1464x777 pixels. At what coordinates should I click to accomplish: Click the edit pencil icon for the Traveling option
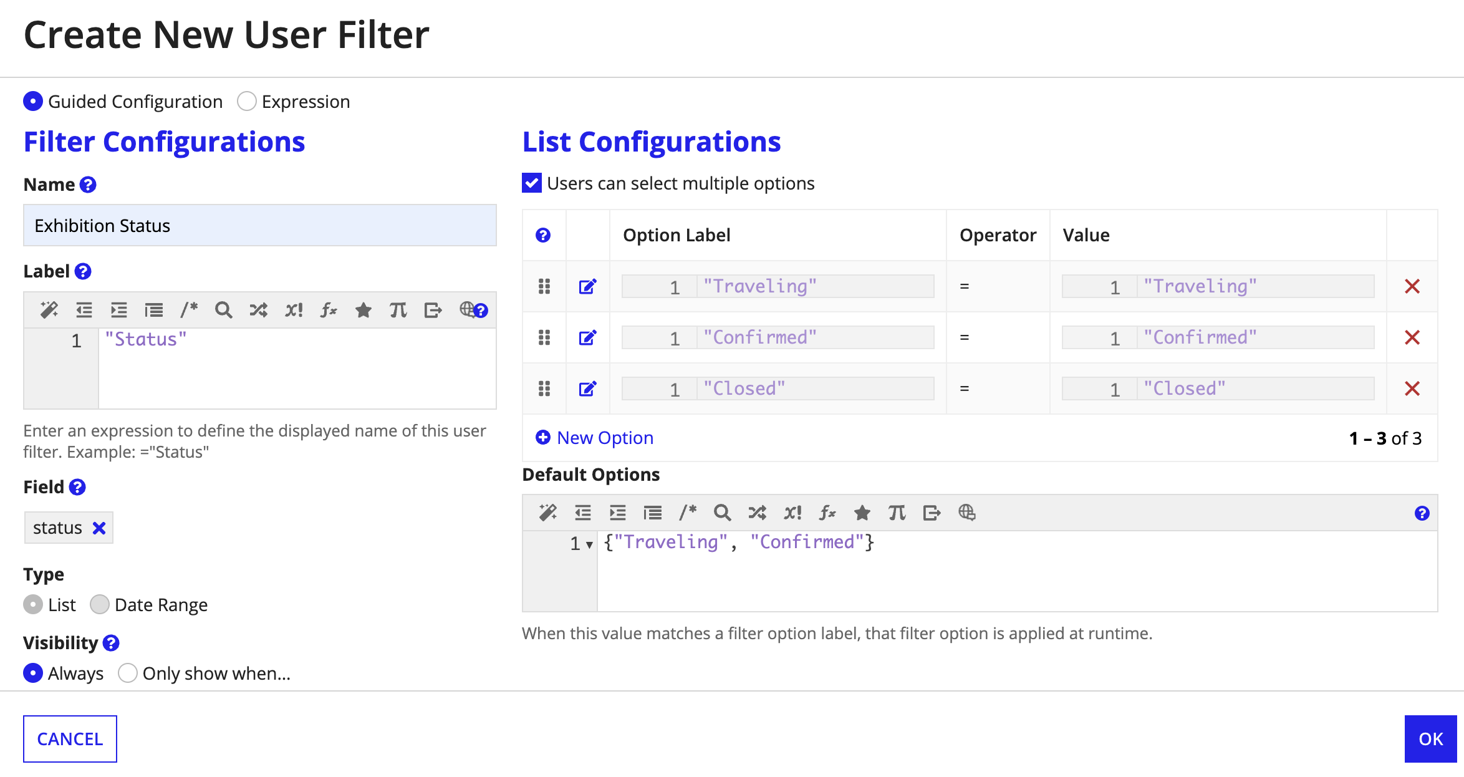pos(587,286)
